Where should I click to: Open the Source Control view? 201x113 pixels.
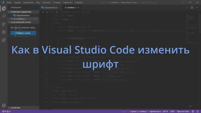click(4, 24)
